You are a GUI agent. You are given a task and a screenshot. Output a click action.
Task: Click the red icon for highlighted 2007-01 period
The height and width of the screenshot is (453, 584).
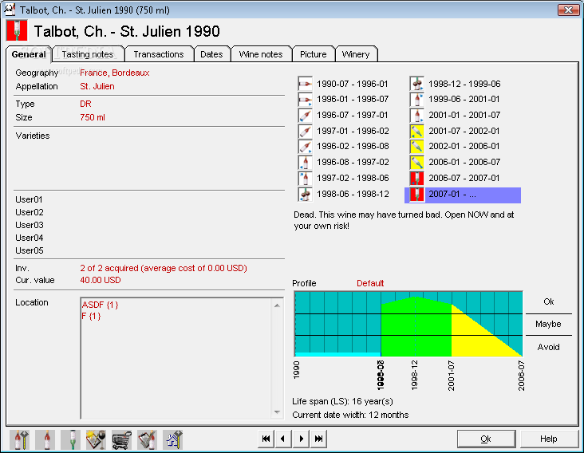tap(416, 195)
